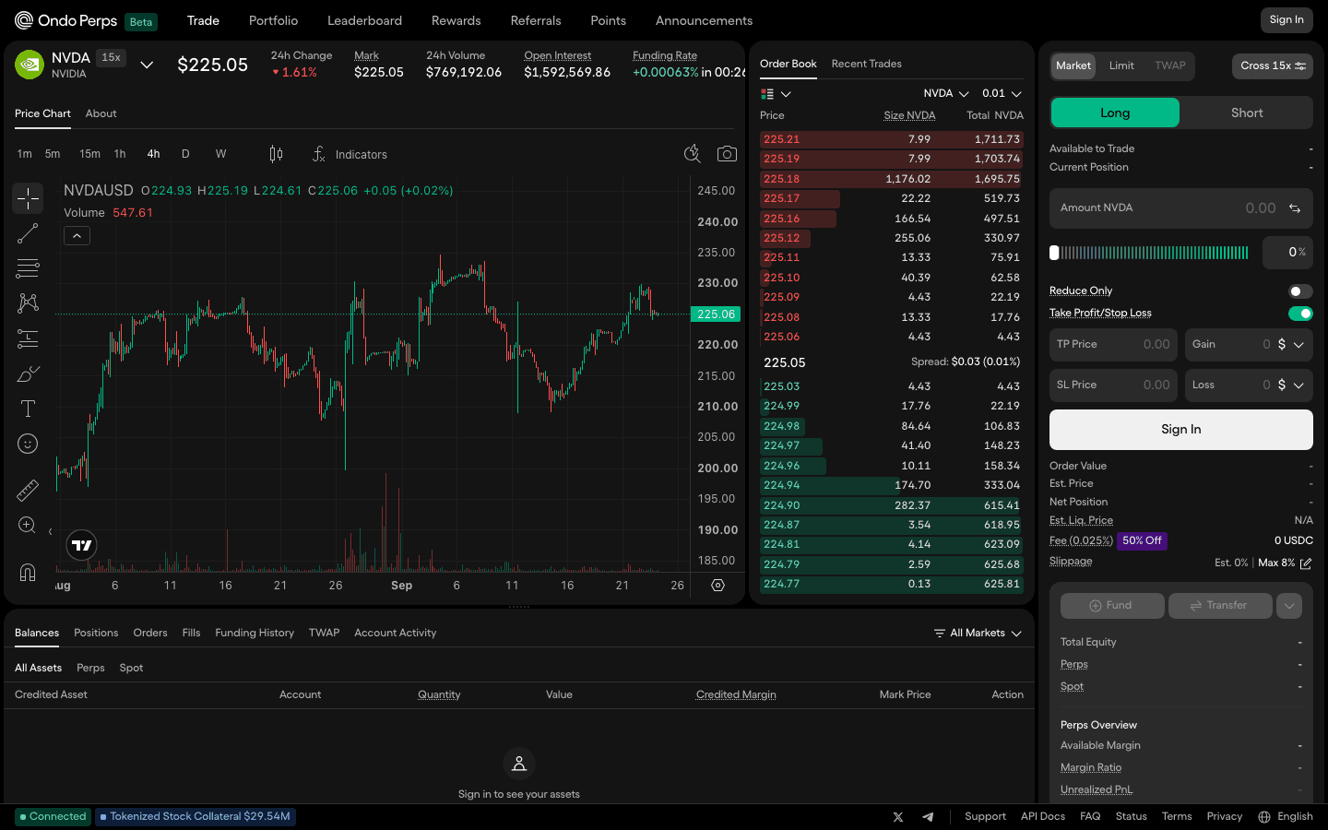This screenshot has width=1328, height=830.
Task: Switch order type to Limit
Action: point(1121,65)
